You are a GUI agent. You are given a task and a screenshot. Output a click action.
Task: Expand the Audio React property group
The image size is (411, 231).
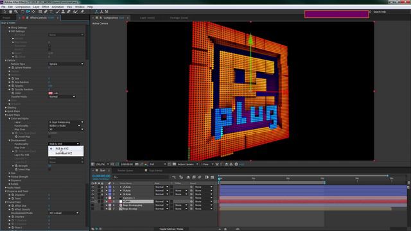[x=6, y=188]
